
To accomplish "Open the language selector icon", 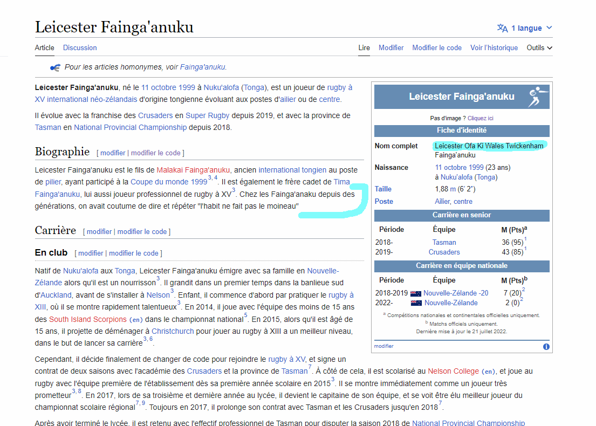I will pos(502,28).
